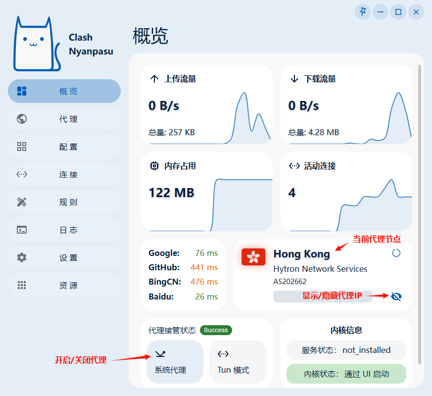Enable Tun 模式
This screenshot has width=432, height=396.
click(238, 361)
